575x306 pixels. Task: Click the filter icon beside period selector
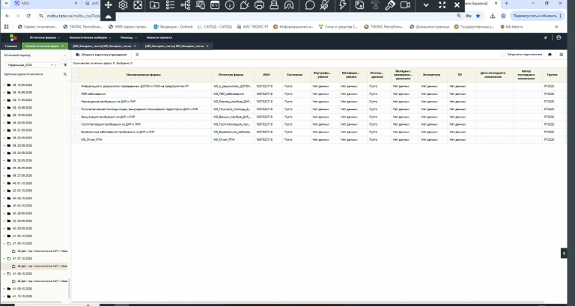65,65
